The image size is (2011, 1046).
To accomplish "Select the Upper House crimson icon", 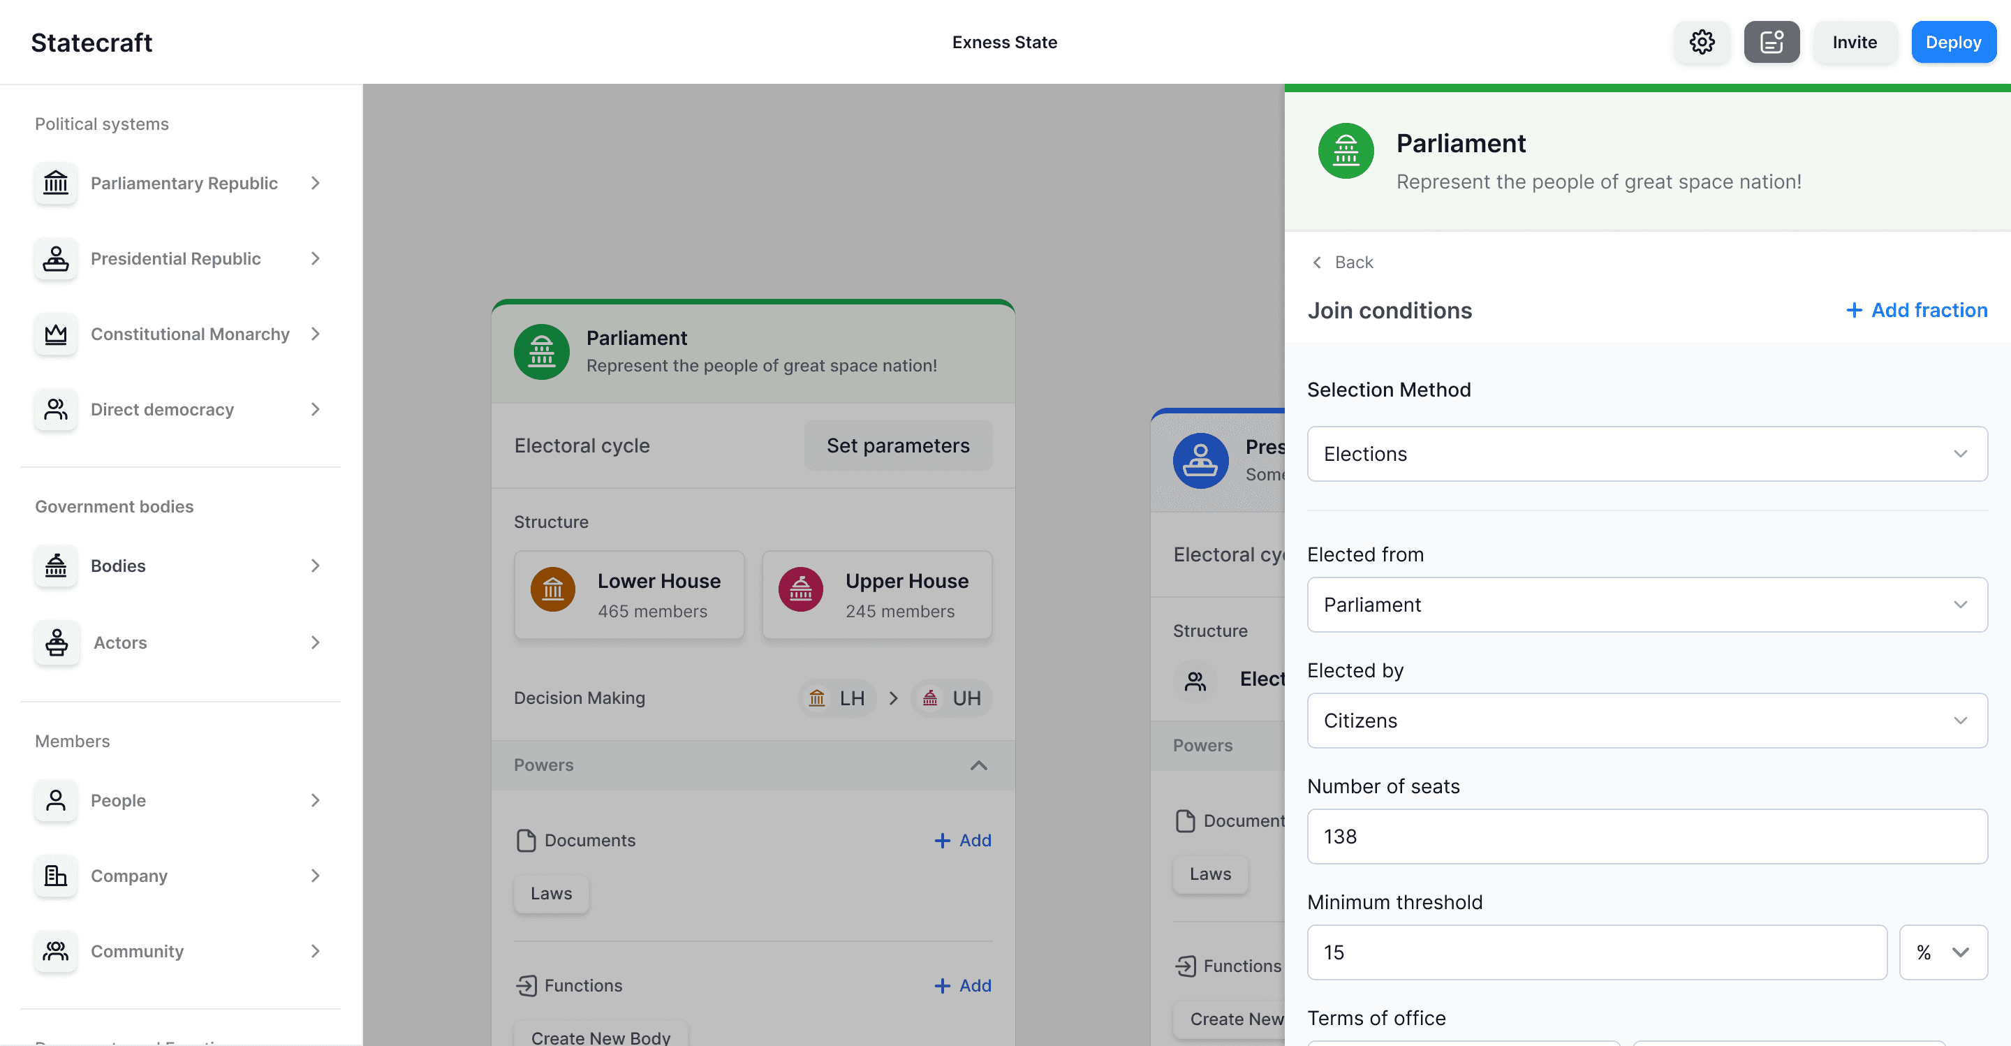I will [800, 589].
